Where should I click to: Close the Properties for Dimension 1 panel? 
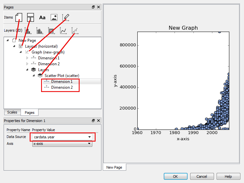pyautogui.click(x=99, y=121)
